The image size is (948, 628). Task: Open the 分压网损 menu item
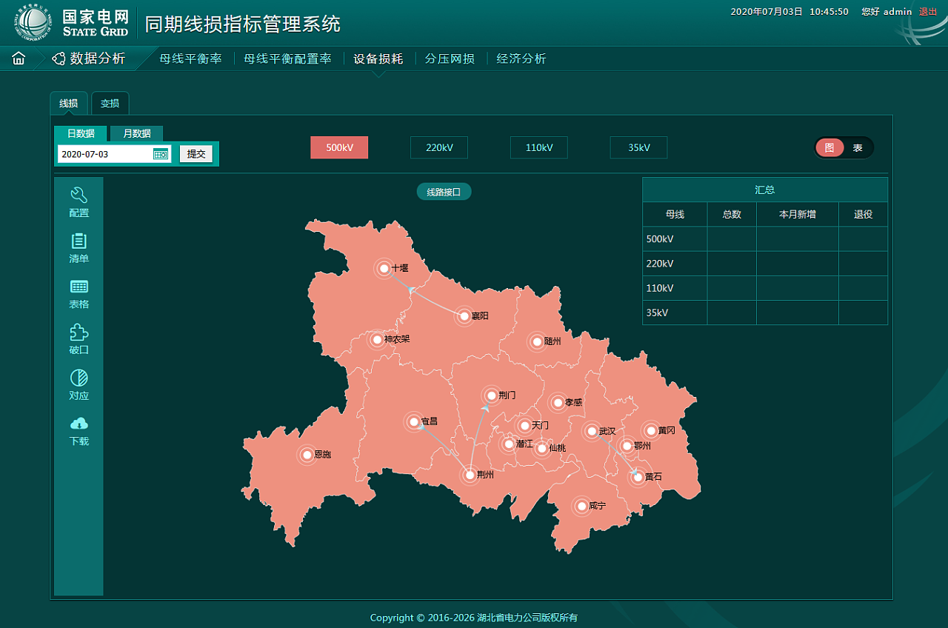tap(449, 58)
